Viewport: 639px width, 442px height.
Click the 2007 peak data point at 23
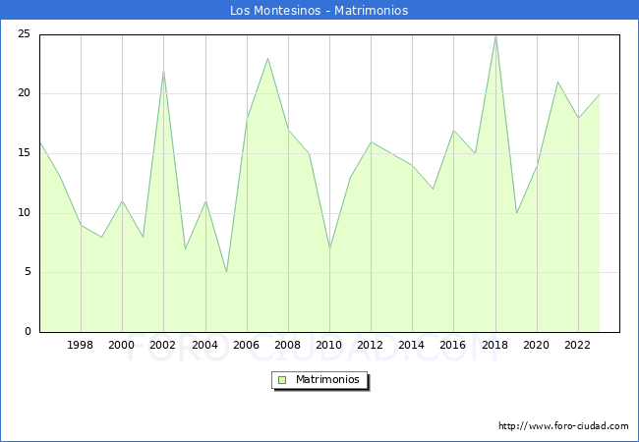(x=267, y=58)
